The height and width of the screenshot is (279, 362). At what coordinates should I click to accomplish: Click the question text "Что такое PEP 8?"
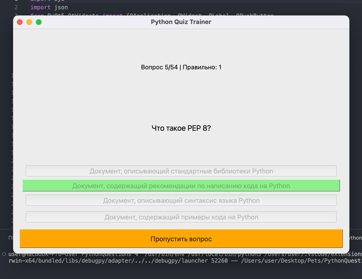point(181,128)
